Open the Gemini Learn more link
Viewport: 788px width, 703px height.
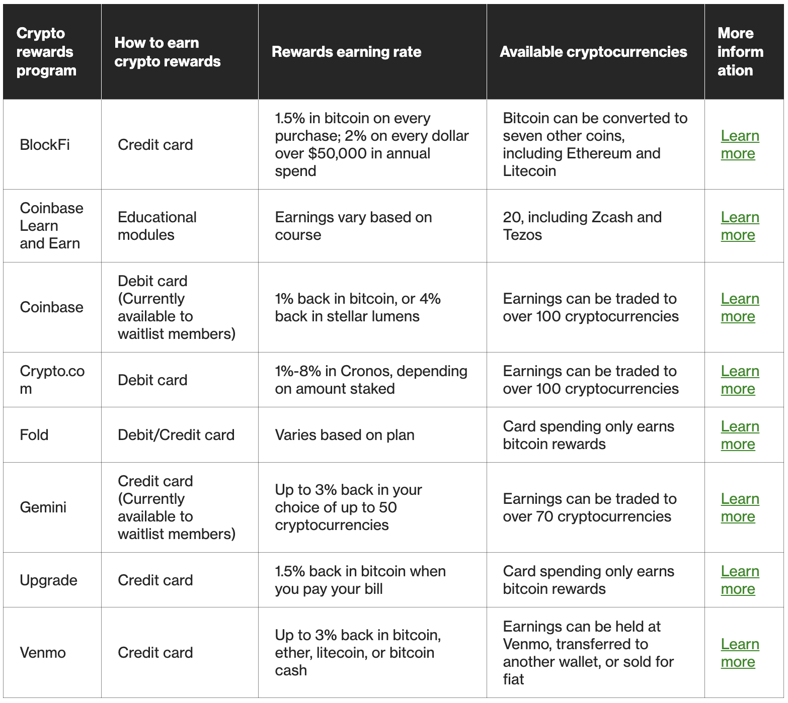(x=740, y=507)
